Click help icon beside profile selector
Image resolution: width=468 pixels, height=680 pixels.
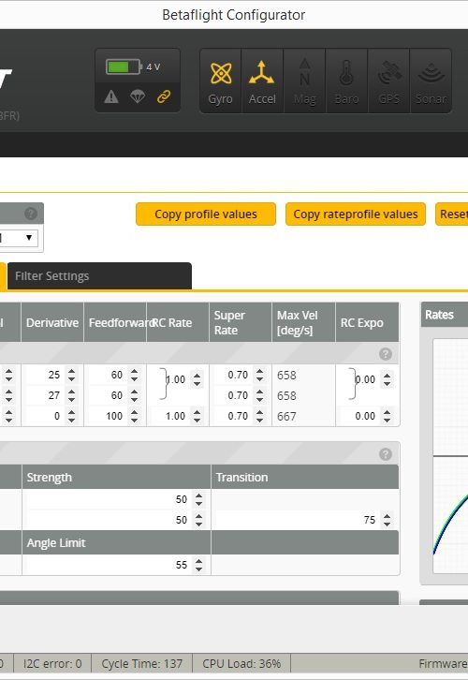point(31,214)
